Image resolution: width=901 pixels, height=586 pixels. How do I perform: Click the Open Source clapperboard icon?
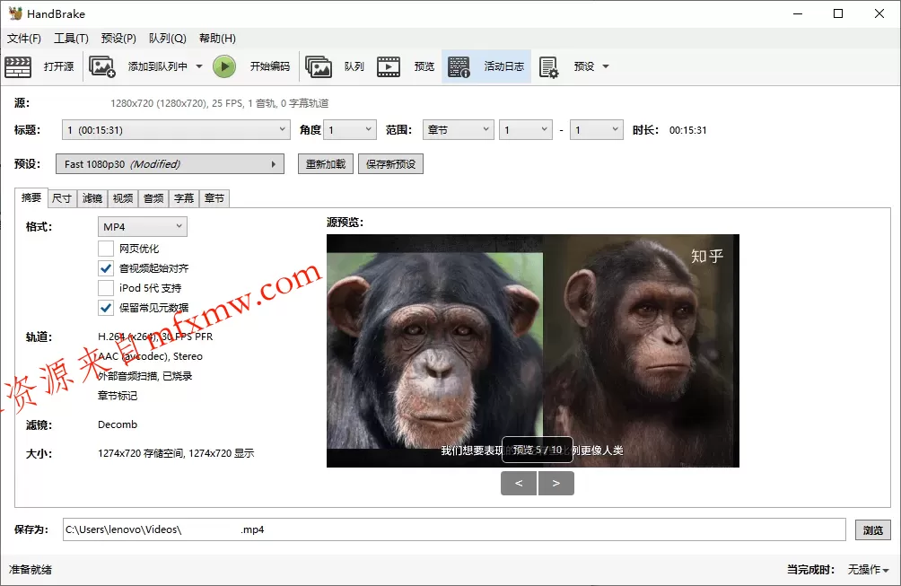click(x=18, y=66)
